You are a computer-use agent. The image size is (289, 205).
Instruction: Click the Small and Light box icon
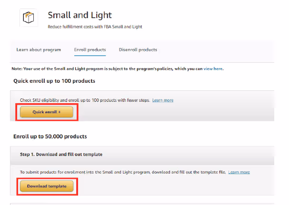29,18
